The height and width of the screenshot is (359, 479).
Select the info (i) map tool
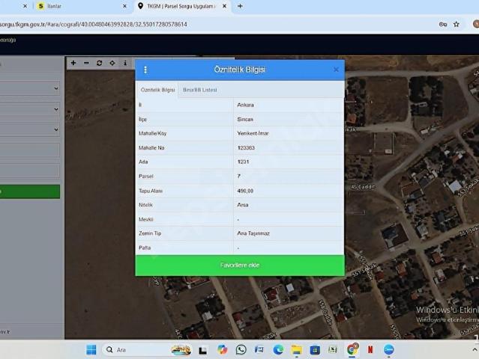pyautogui.click(x=125, y=63)
